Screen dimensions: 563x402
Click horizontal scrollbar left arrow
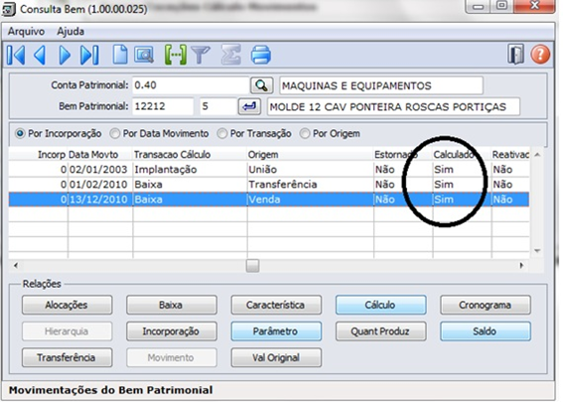(16, 266)
